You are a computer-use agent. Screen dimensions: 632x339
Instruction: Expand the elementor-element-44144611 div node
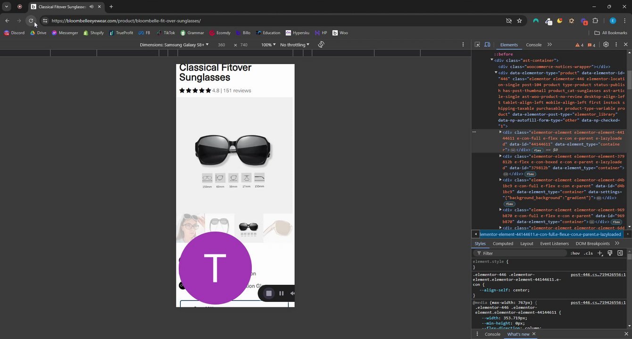500,132
